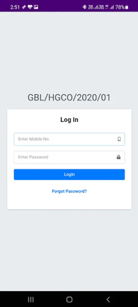Open recent apps from navigation bar
This screenshot has height=307, width=138.
[31, 299]
